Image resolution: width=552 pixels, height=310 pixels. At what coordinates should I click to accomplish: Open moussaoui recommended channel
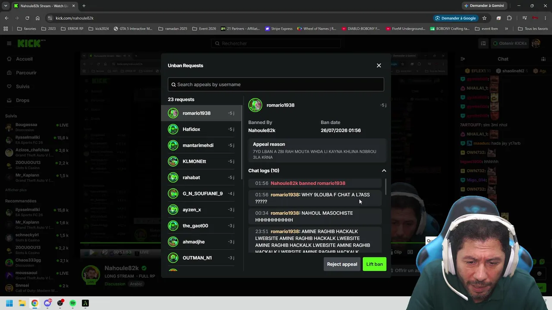click(37, 275)
